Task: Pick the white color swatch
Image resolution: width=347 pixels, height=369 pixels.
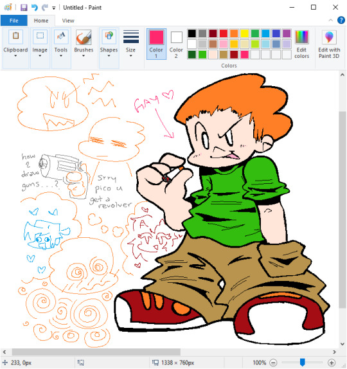Action: click(x=191, y=44)
